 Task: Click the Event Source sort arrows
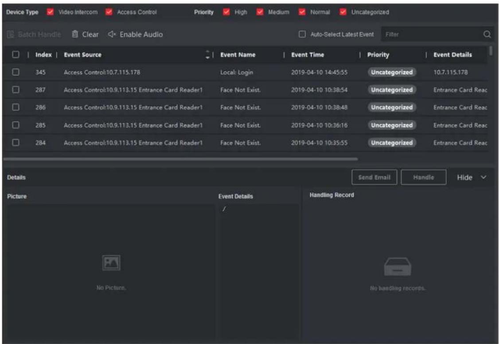[208, 55]
